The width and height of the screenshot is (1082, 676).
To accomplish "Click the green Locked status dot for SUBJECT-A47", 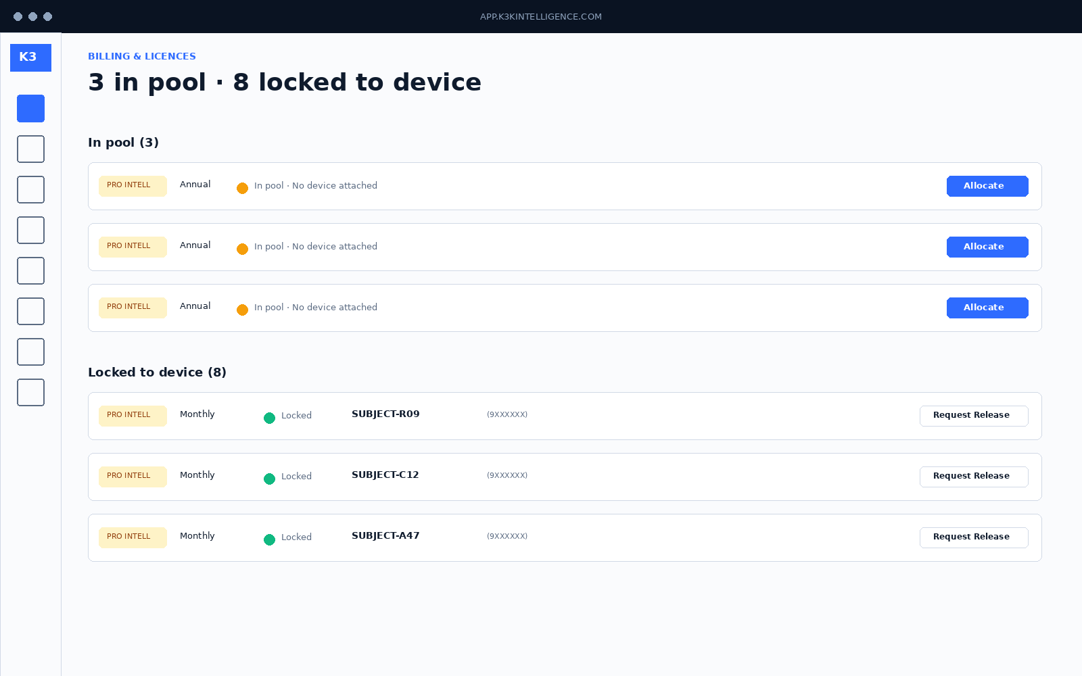I will click(x=269, y=539).
